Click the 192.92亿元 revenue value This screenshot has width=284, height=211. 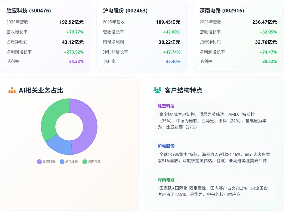pyautogui.click(x=72, y=22)
